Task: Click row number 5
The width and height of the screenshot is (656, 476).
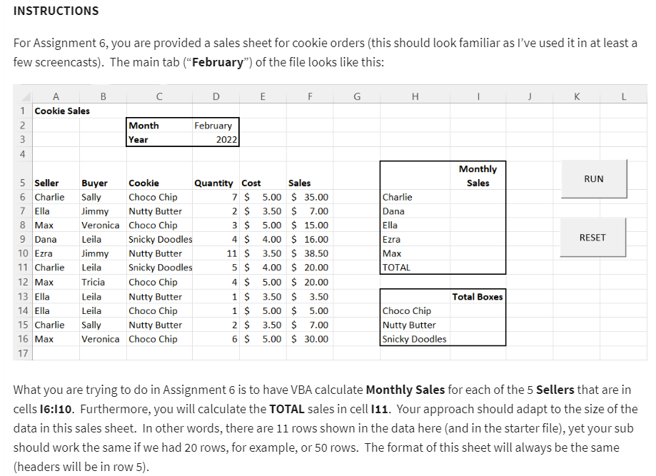Action: [x=21, y=182]
